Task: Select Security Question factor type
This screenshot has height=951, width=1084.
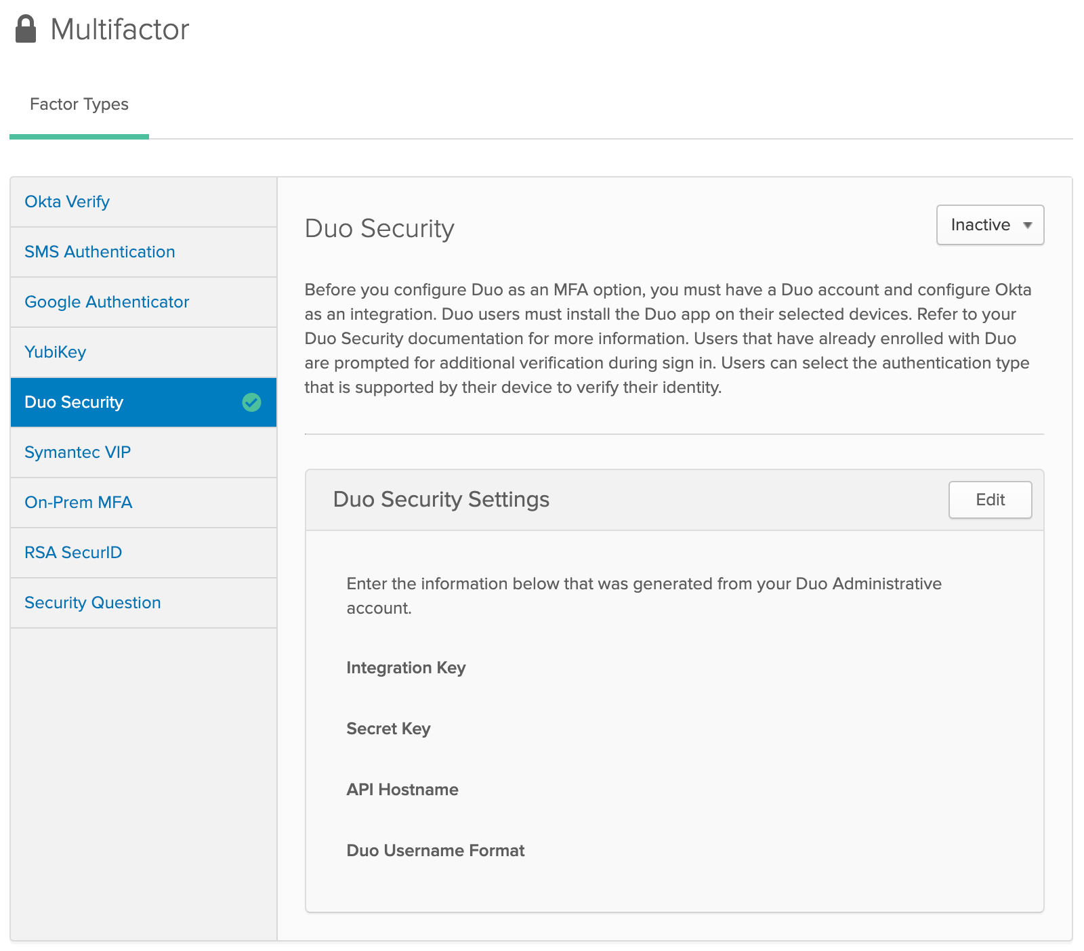Action: tap(92, 602)
